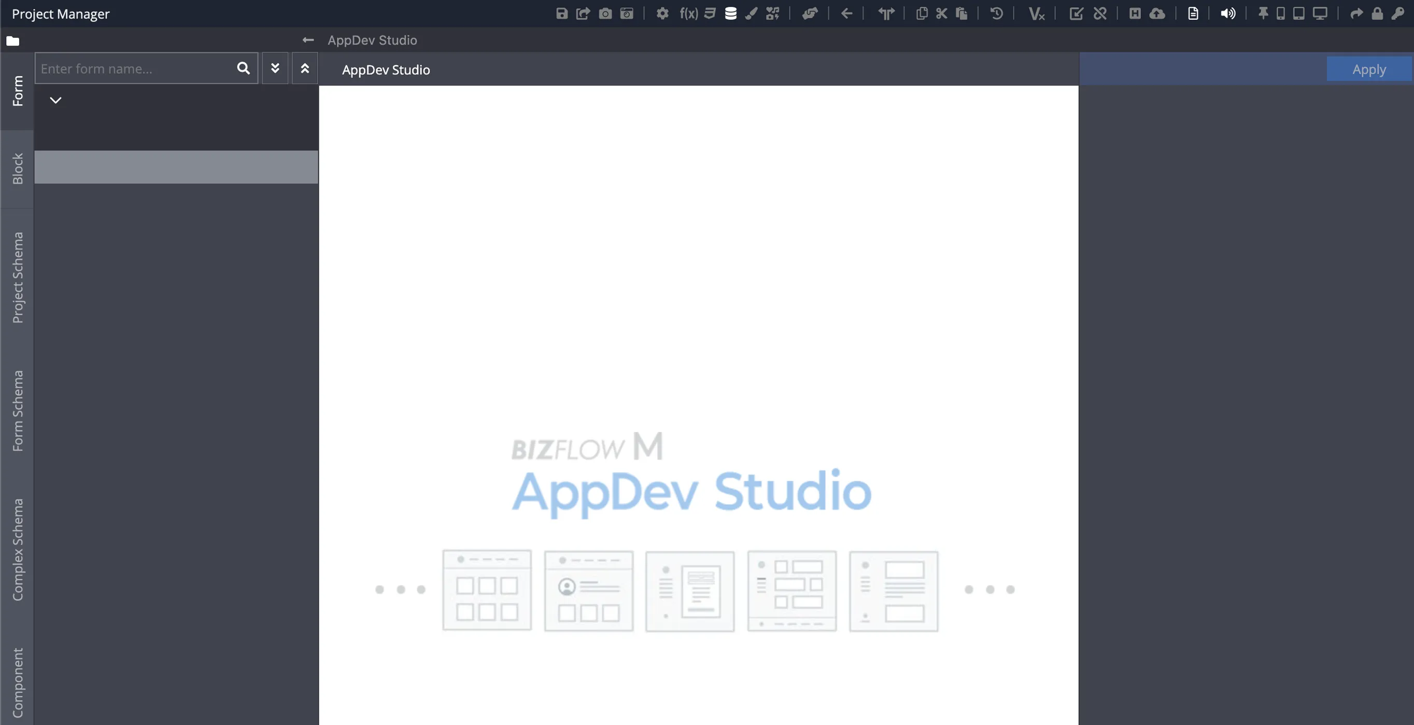This screenshot has height=725, width=1414.
Task: Click the magnifier search icon
Action: (243, 68)
